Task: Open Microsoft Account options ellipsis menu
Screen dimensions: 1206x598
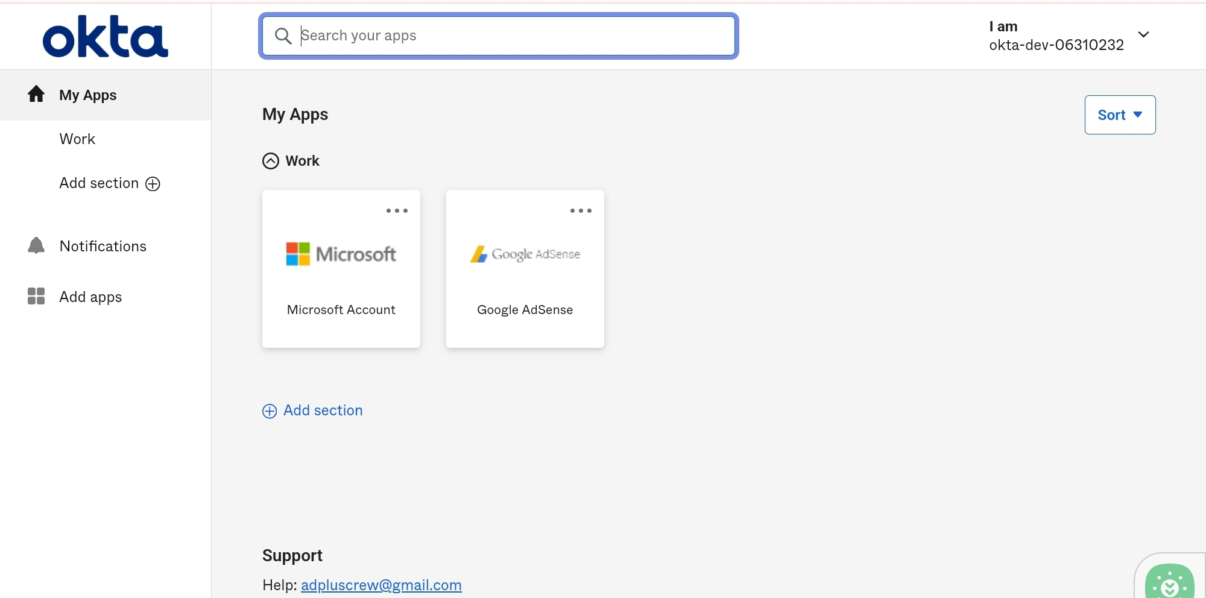Action: click(397, 211)
